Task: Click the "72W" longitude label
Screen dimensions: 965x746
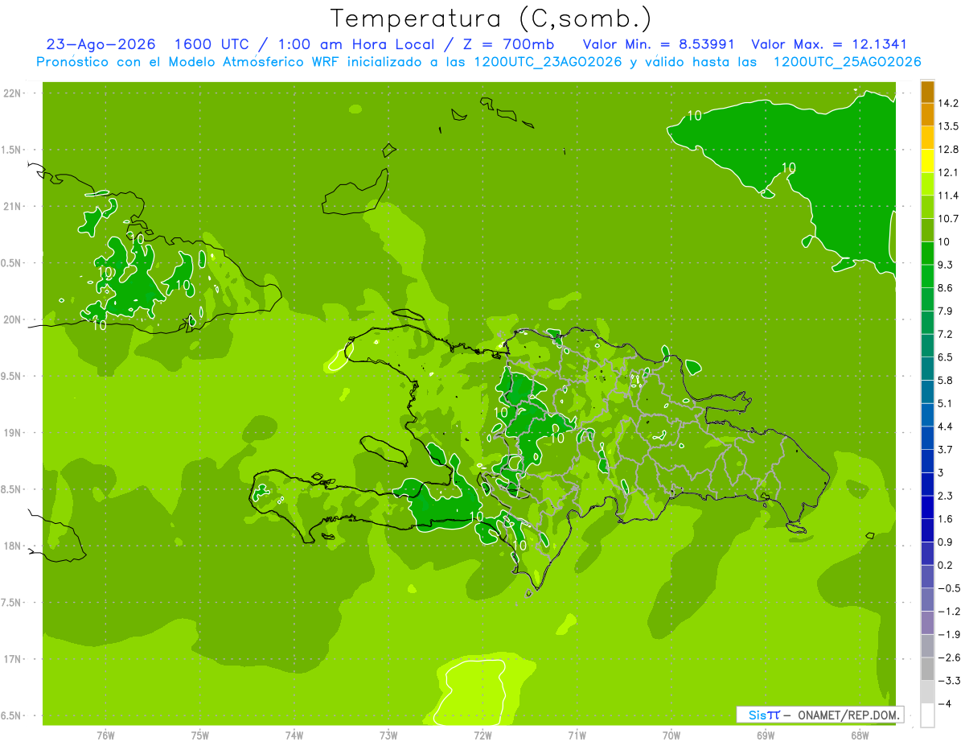Action: click(482, 735)
